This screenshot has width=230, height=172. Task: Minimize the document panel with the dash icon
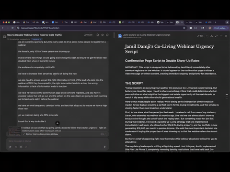coord(221,36)
